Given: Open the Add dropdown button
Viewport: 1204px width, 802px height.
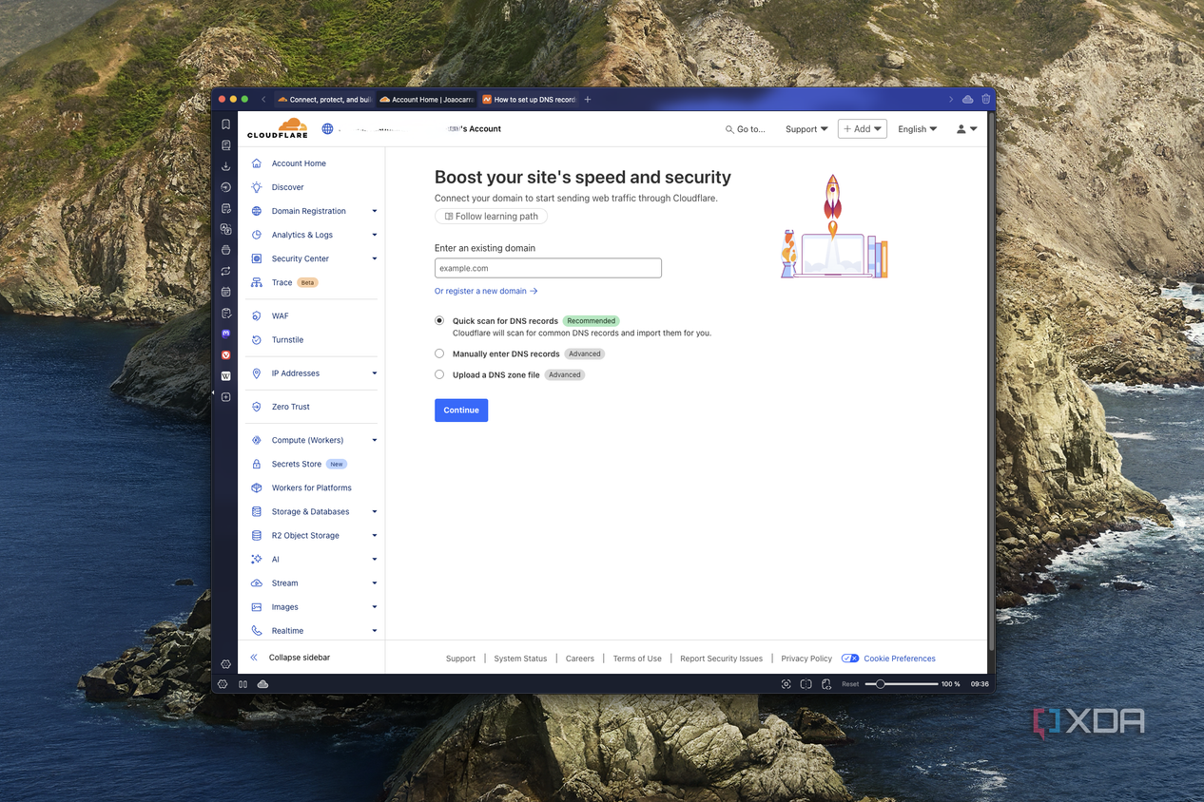Looking at the screenshot, I should click(863, 128).
